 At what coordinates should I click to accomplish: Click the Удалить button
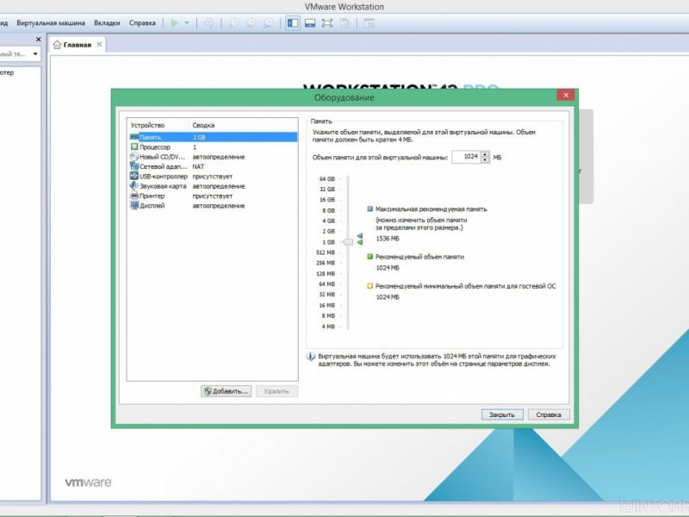276,391
